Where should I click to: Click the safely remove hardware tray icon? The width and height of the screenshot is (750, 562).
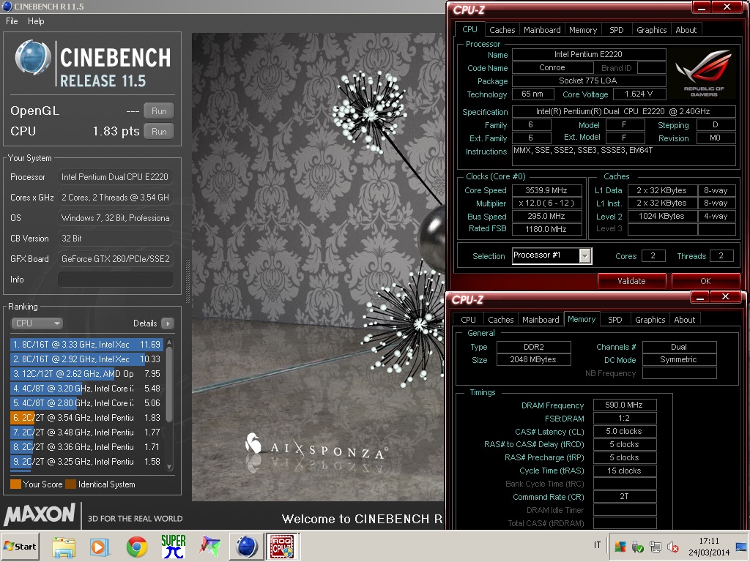click(x=638, y=547)
